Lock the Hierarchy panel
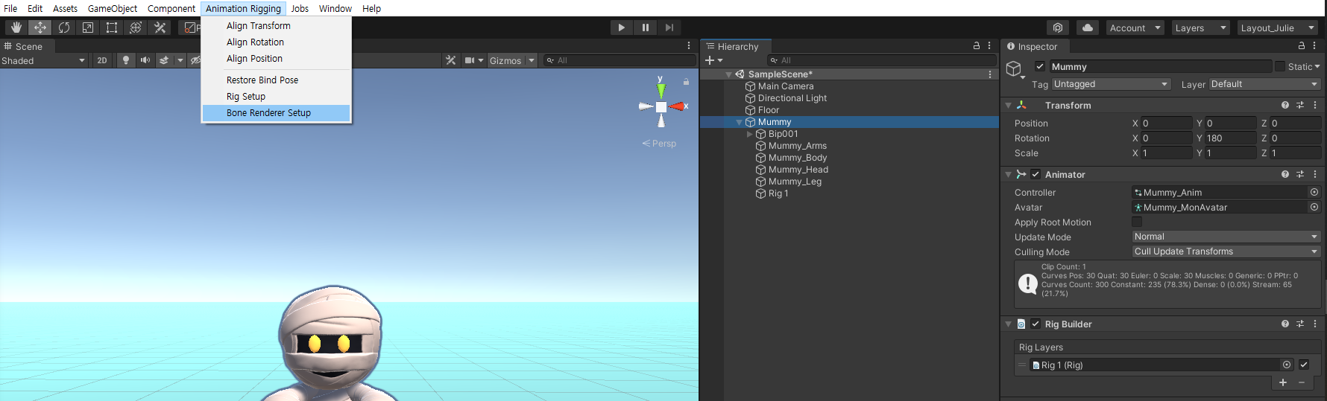 click(x=977, y=46)
